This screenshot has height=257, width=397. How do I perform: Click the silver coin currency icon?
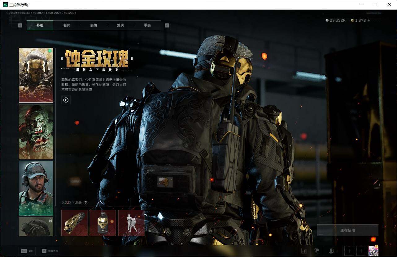tap(327, 20)
